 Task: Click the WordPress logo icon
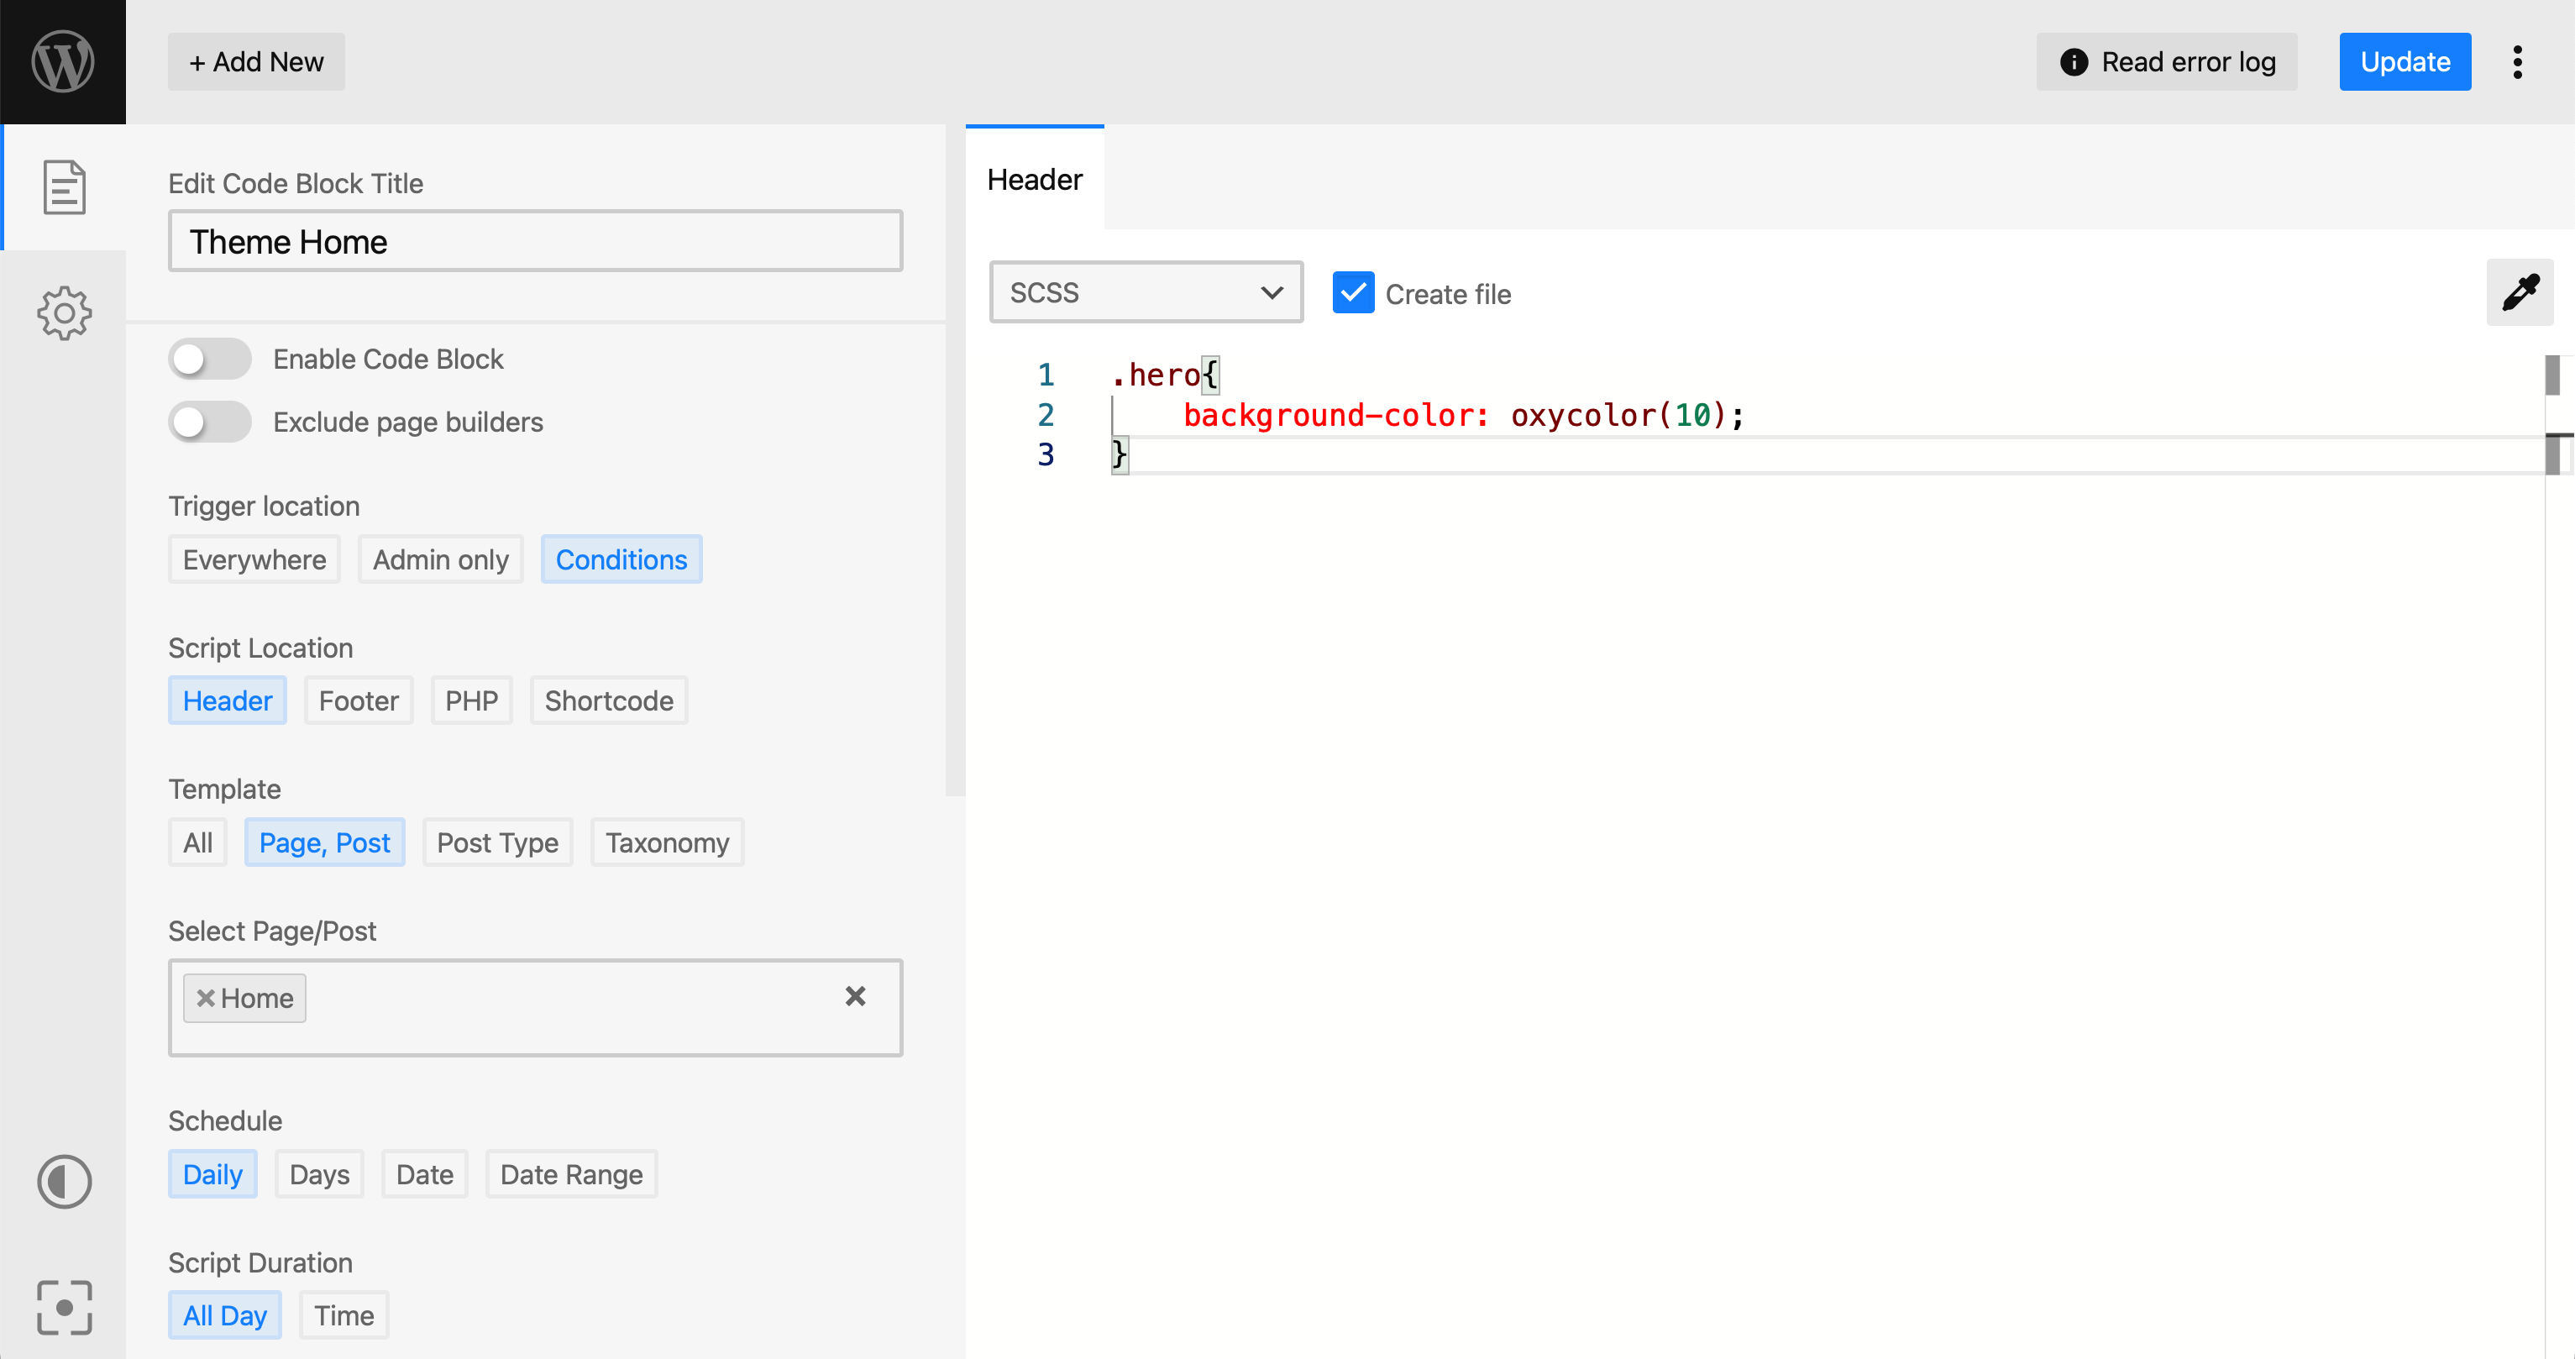click(63, 62)
